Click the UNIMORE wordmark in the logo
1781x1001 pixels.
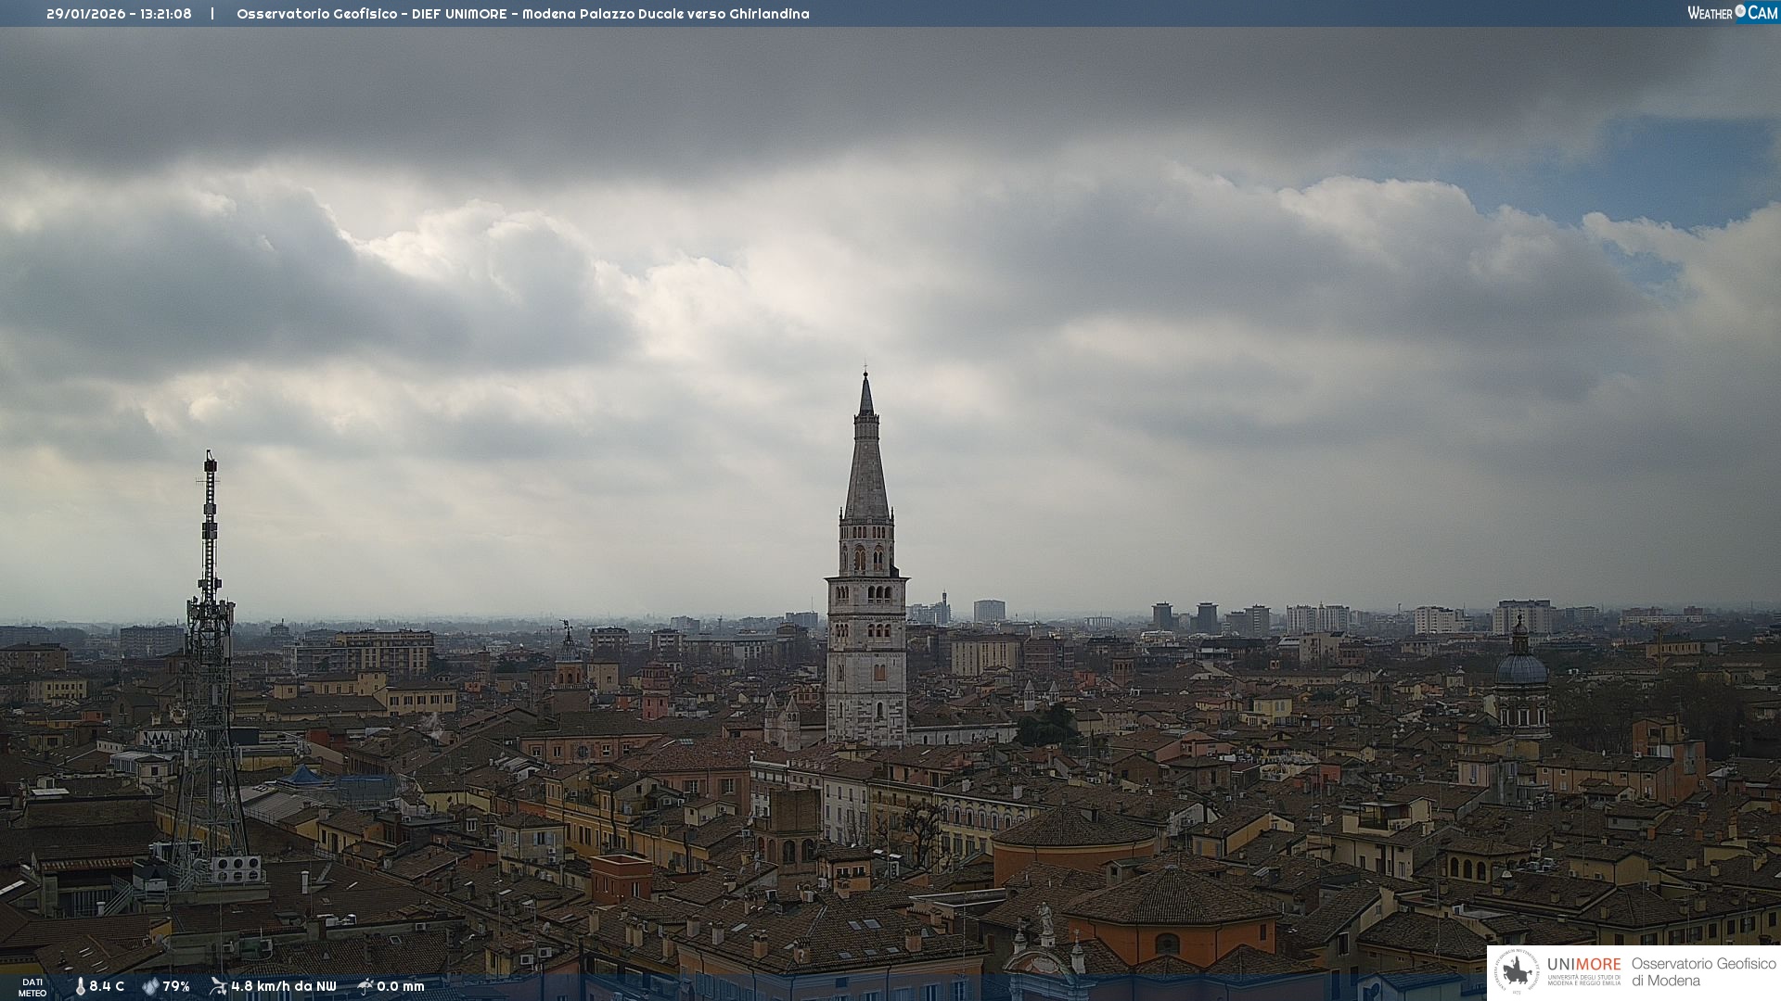pyautogui.click(x=1583, y=965)
